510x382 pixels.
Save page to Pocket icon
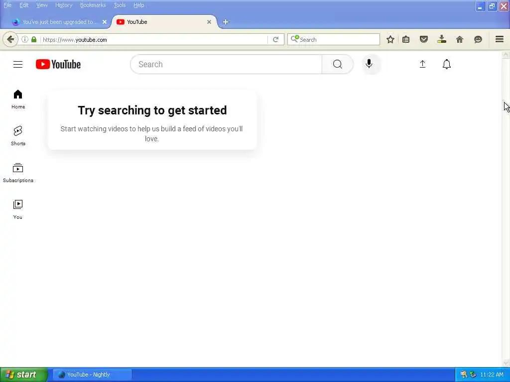click(x=423, y=40)
